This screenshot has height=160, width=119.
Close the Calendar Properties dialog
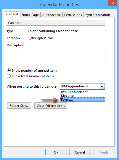(112, 3)
